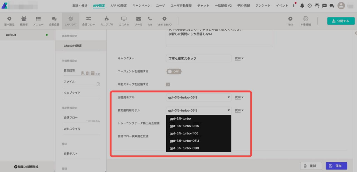Toggle エージェントを使用する switch
The image size is (357, 172).
coord(174,71)
